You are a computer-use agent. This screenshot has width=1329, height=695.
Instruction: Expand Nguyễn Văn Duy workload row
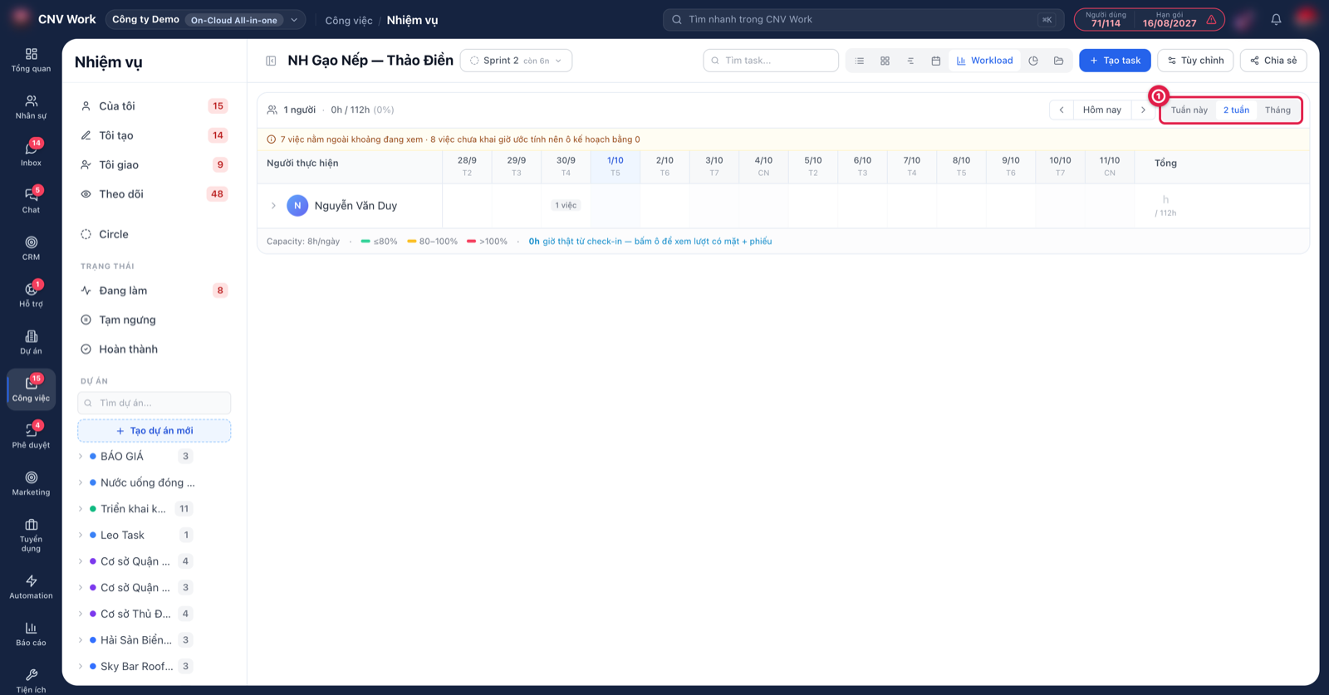point(273,206)
